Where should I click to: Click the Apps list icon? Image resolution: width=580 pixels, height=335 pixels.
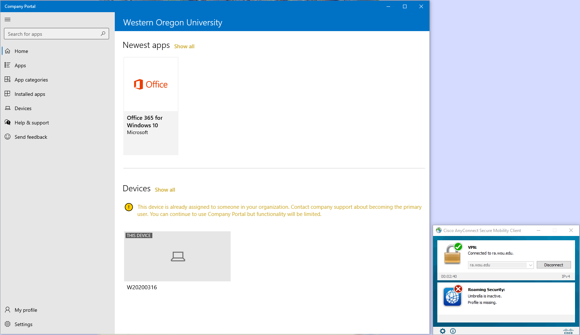[x=8, y=65]
